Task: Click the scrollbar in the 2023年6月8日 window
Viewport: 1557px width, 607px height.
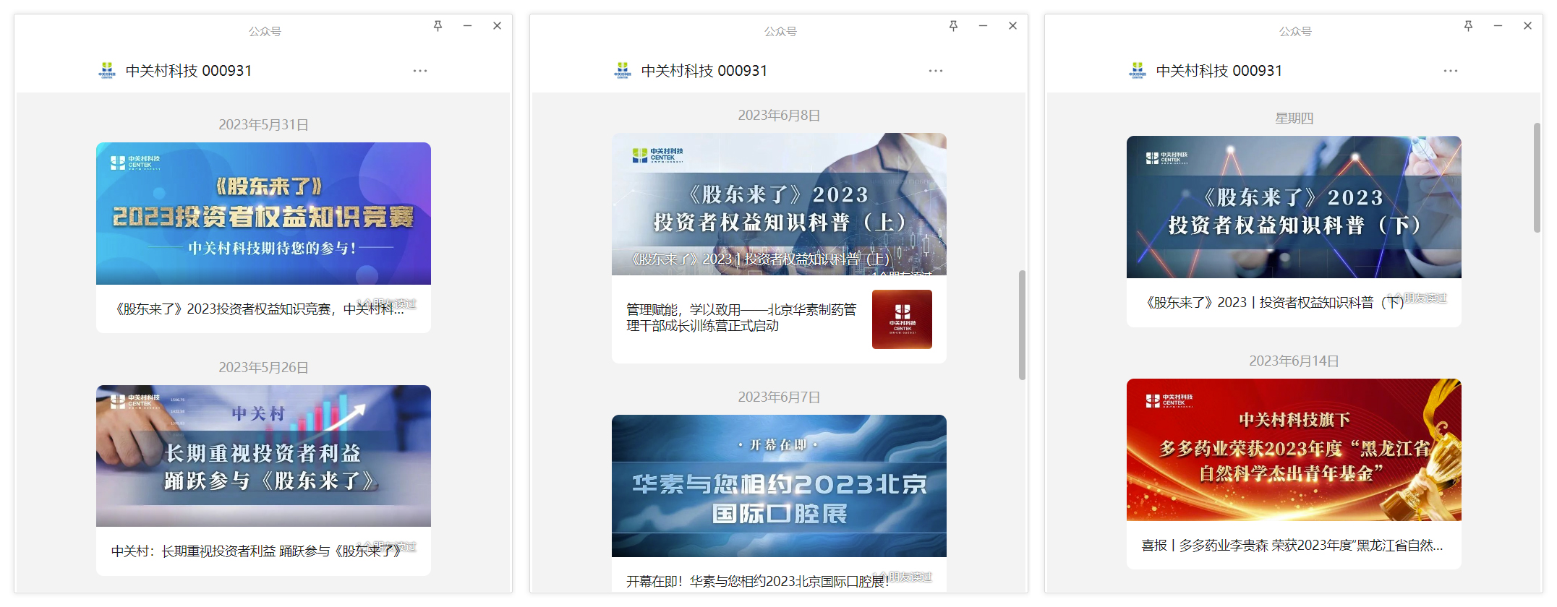Action: pyautogui.click(x=1022, y=325)
